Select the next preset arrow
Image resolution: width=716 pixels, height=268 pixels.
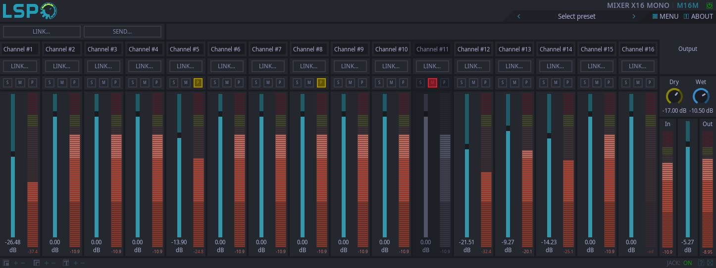(634, 16)
